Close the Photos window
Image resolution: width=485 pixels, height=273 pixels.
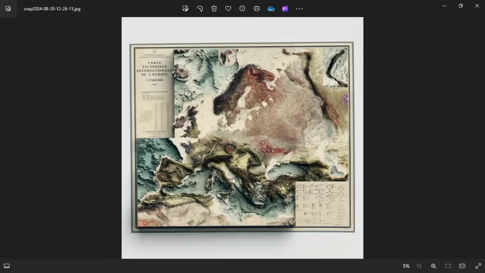pos(477,6)
